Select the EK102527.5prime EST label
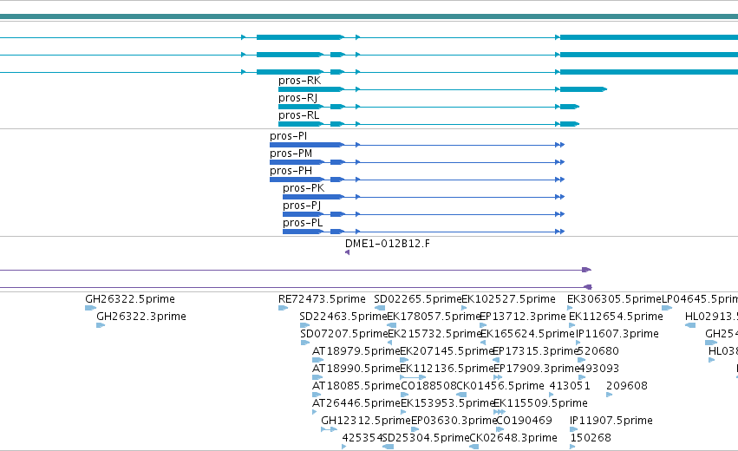 click(508, 299)
